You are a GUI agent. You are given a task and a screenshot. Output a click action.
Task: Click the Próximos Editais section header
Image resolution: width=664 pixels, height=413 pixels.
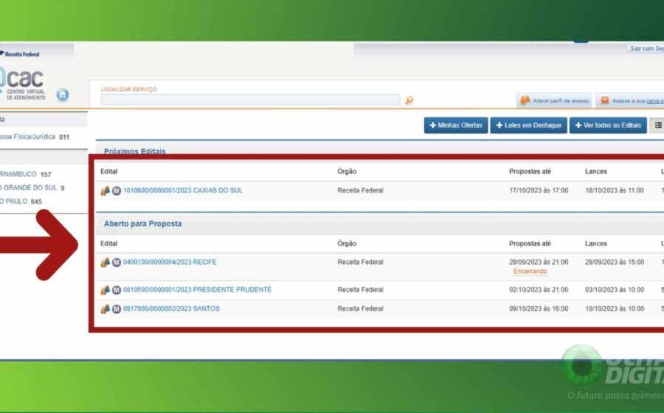pyautogui.click(x=135, y=151)
